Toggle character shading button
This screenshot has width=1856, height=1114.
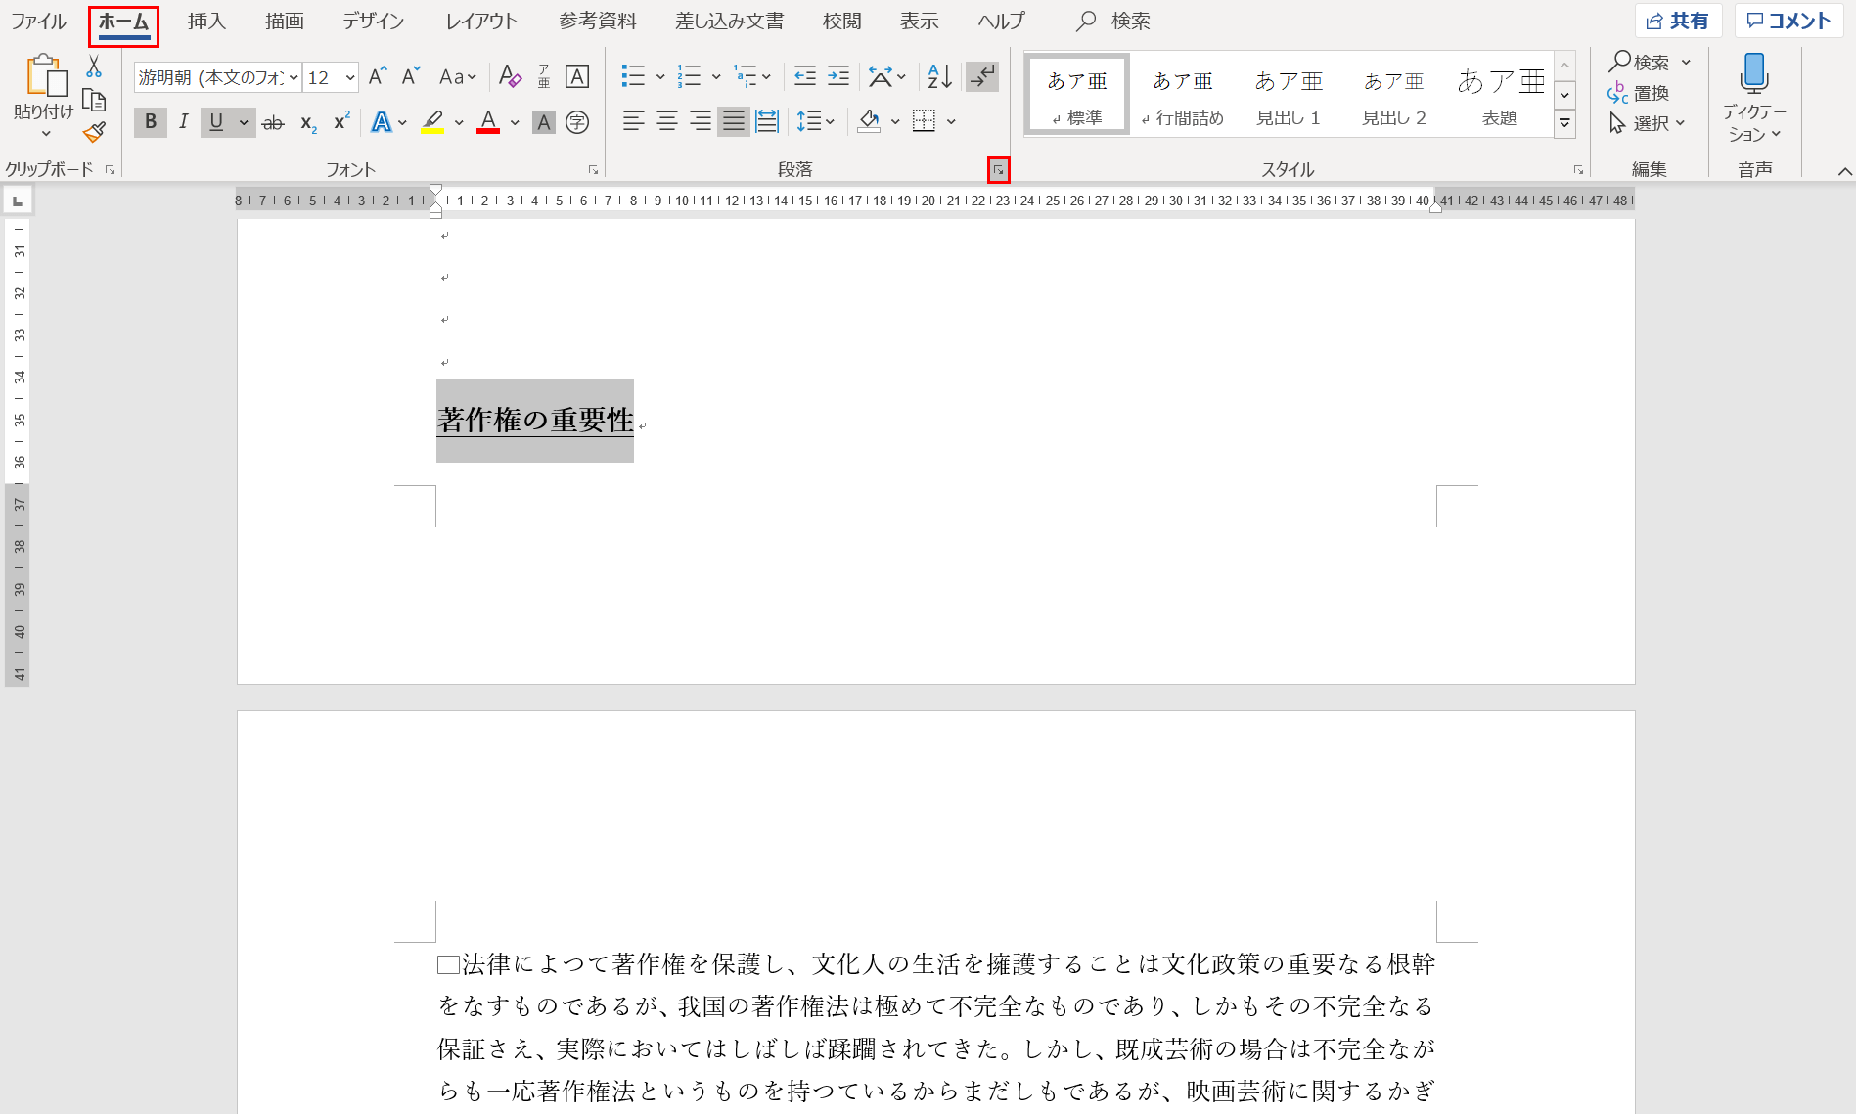[544, 122]
